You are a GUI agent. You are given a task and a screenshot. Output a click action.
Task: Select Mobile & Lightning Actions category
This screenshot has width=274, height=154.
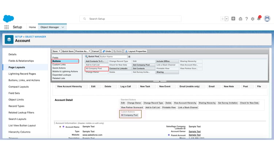click(65, 71)
